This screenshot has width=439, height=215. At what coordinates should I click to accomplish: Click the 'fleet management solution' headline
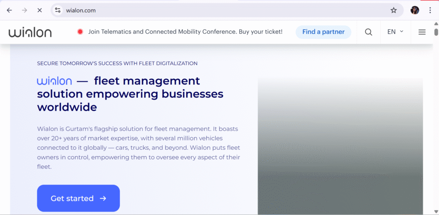click(x=130, y=94)
